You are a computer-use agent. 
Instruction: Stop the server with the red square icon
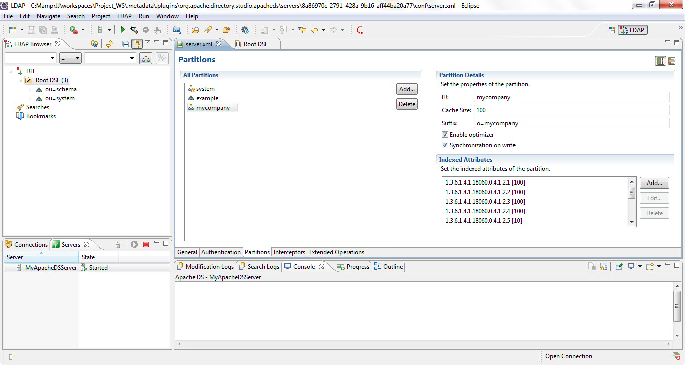click(x=146, y=245)
